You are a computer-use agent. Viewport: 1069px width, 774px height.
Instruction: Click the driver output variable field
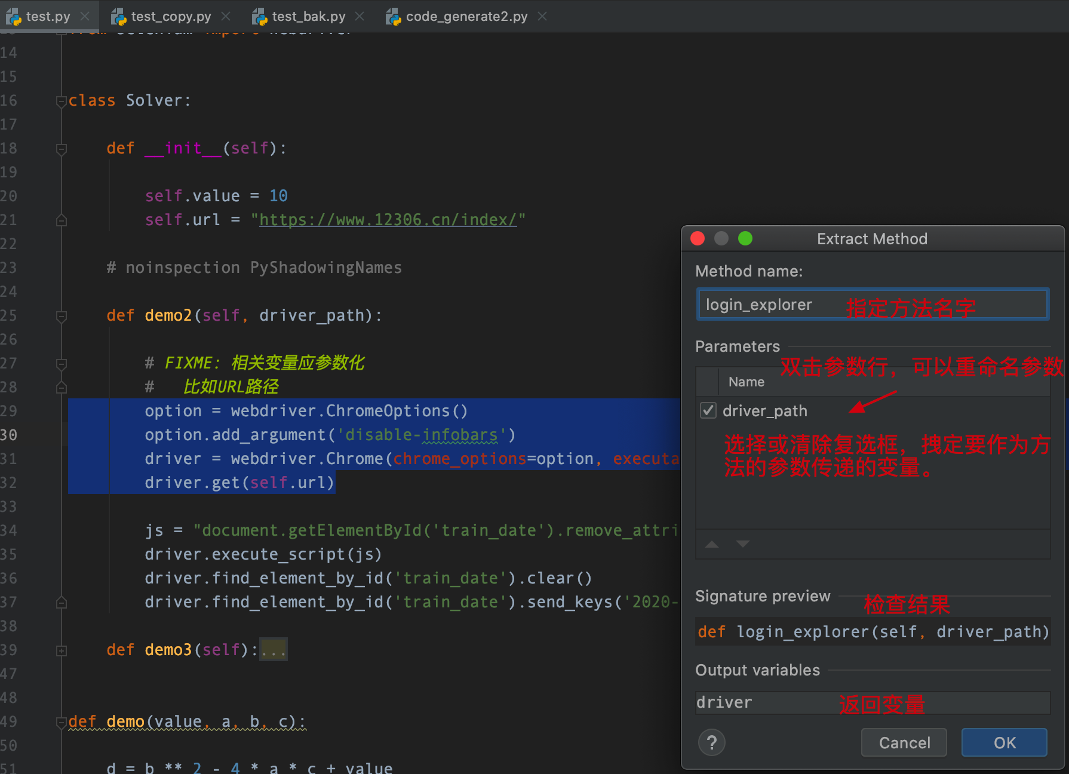(873, 702)
